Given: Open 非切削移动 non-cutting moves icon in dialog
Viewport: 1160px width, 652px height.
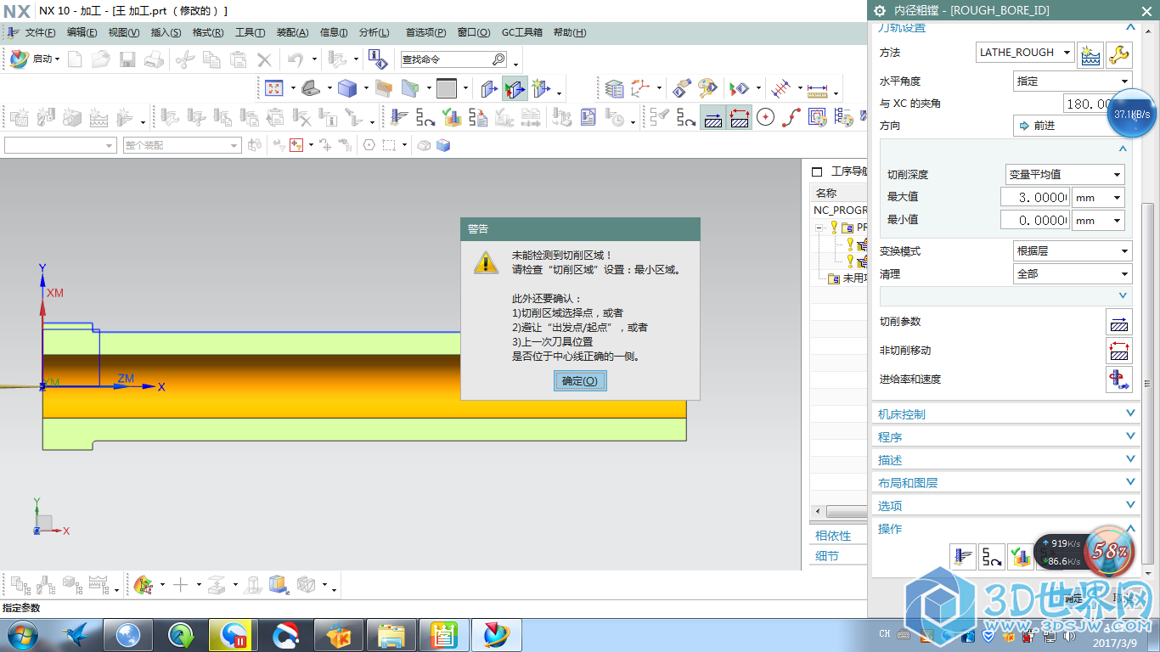Looking at the screenshot, I should pyautogui.click(x=1119, y=351).
